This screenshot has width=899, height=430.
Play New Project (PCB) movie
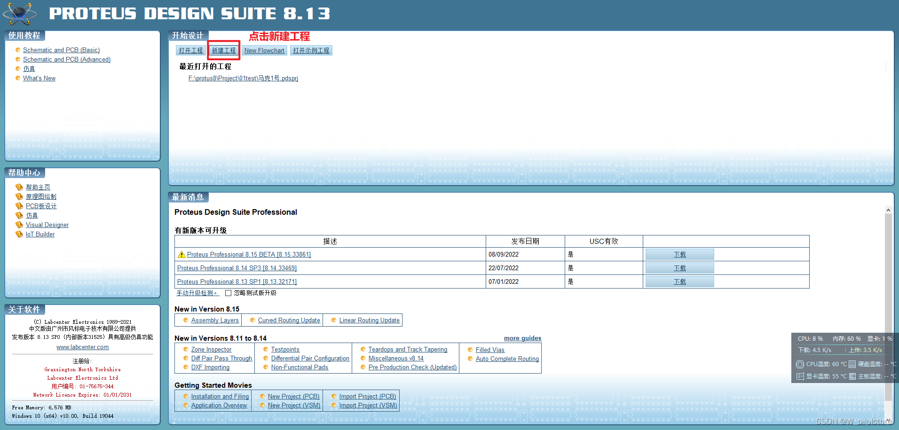pos(293,396)
